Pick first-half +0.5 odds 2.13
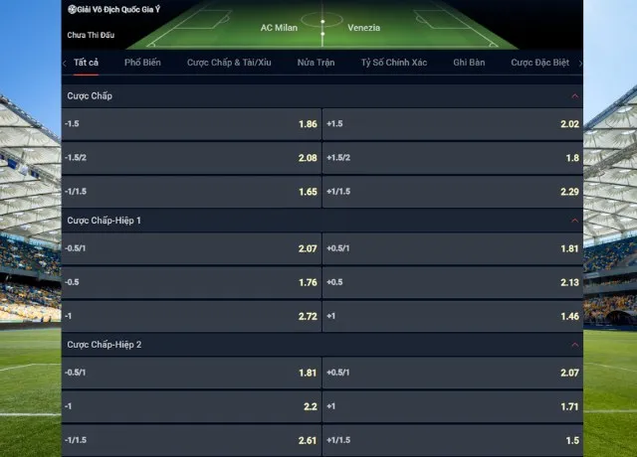Viewport: 637px width, 457px height. pyautogui.click(x=452, y=282)
